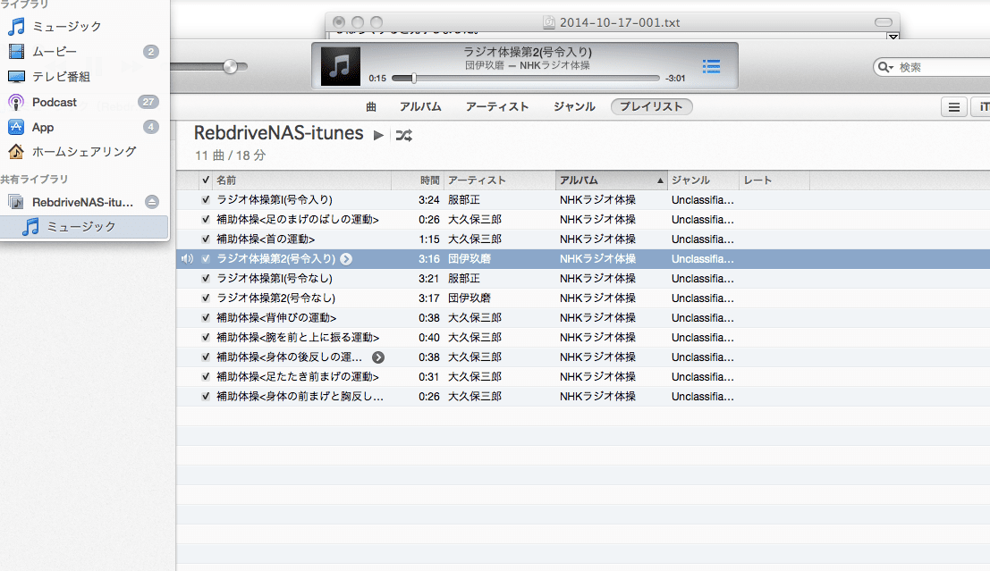The image size is (990, 571).
Task: Click 団伊玖磨 — NHKラジオ体操 subtitle
Action: (528, 65)
